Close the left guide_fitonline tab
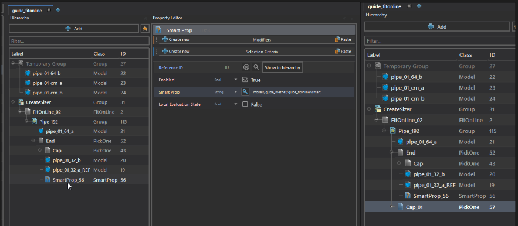518x226 pixels. coord(49,10)
